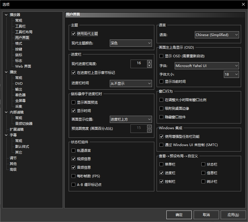Uncheck 视频信息 checkbox

click(73, 159)
